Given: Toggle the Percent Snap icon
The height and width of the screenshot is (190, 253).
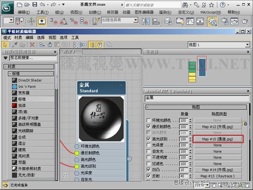Looking at the screenshot, I should (74, 22).
